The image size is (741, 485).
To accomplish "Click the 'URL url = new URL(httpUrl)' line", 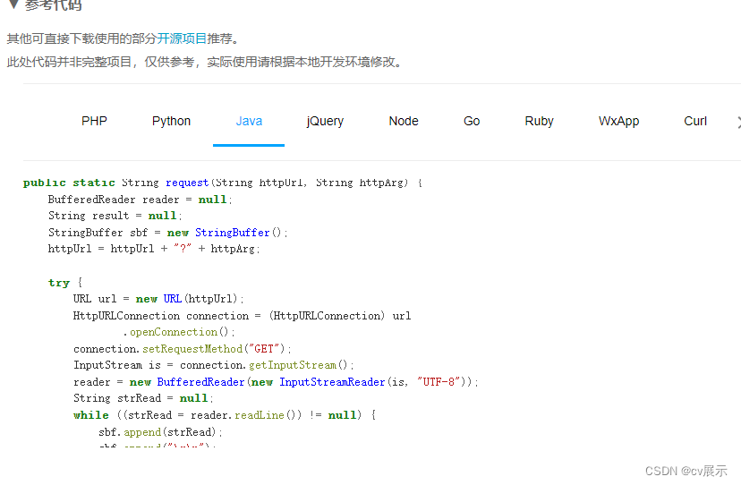I will click(x=158, y=299).
